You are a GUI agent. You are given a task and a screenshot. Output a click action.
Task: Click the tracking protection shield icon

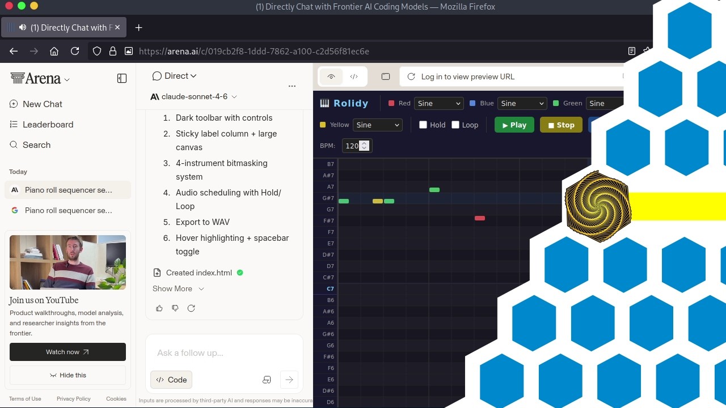coord(97,51)
